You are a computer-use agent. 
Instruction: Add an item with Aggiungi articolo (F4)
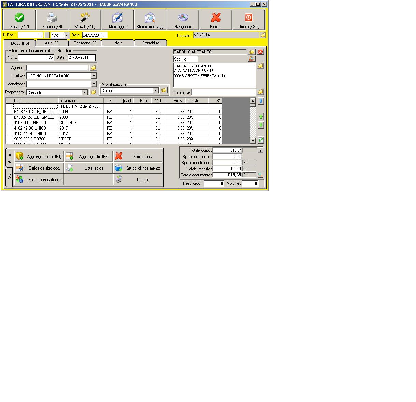point(39,156)
